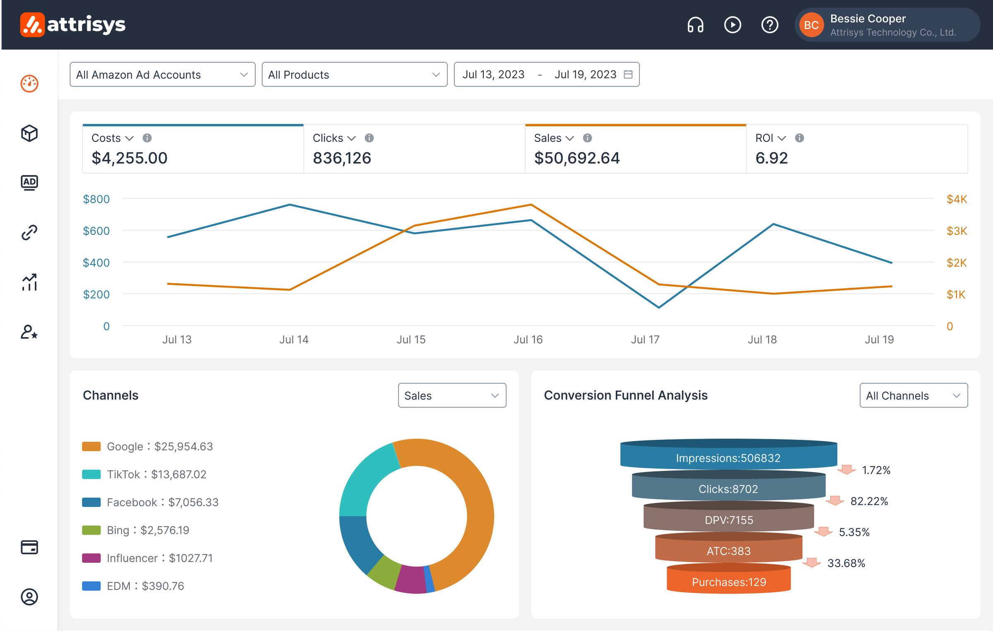Select the Products box icon in sidebar

click(29, 133)
